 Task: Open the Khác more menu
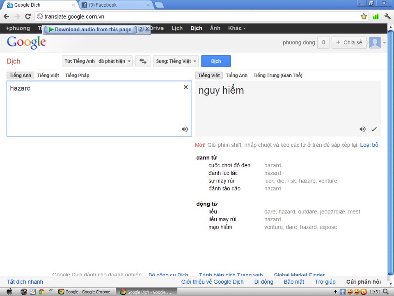coord(237,28)
